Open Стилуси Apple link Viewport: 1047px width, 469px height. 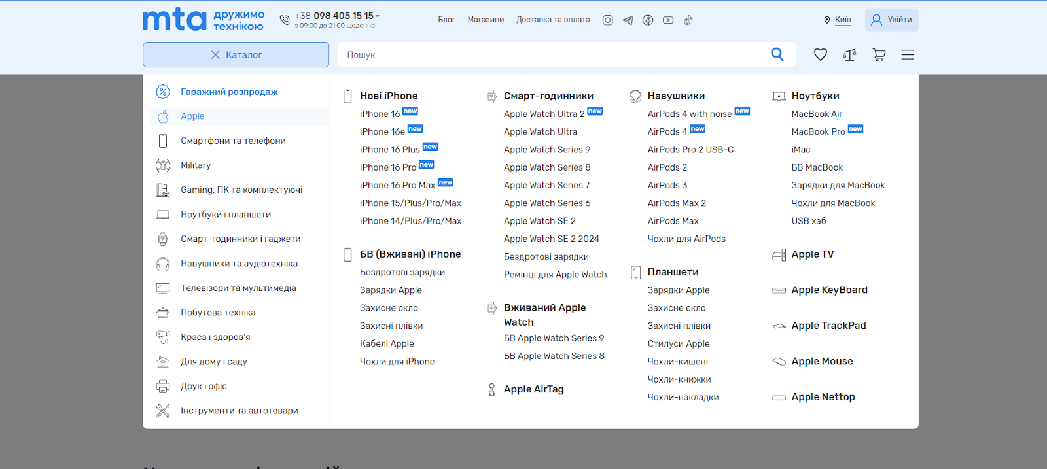679,343
